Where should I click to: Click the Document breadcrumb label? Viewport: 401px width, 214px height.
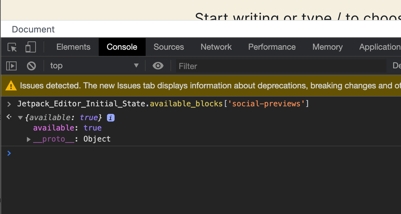pos(33,30)
